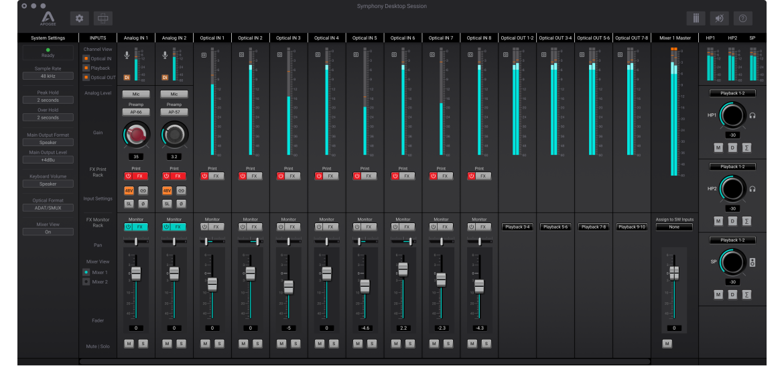Click the link icon on Analog IN 1
The height and width of the screenshot is (380, 784).
tap(143, 190)
